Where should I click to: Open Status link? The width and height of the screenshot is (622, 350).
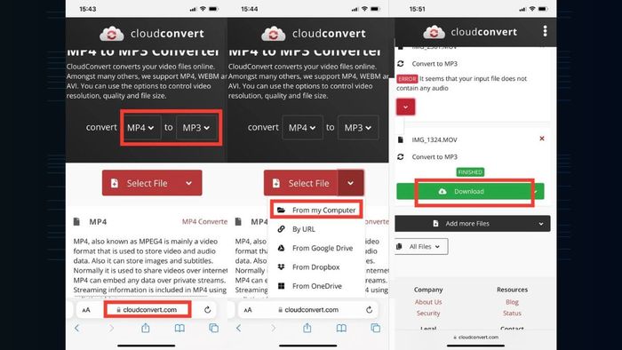click(512, 314)
